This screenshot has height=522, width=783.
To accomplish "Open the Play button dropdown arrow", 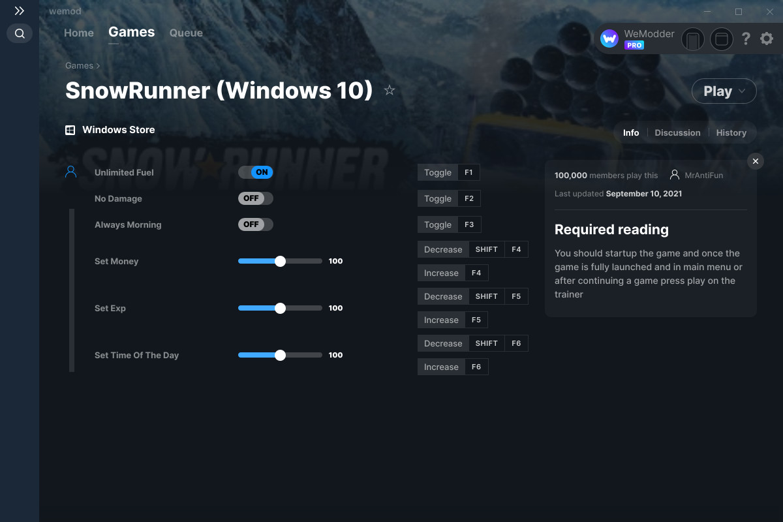I will pyautogui.click(x=743, y=91).
